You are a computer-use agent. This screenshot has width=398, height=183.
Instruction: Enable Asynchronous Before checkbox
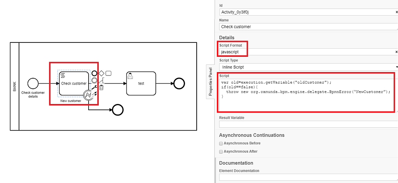point(221,144)
